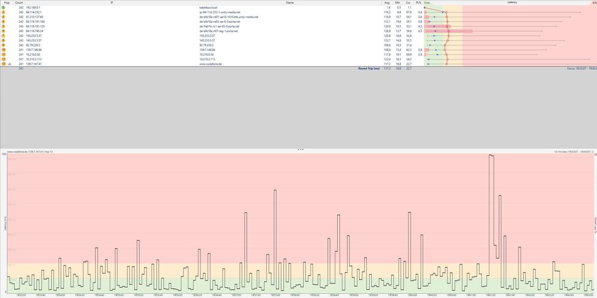The height and width of the screenshot is (298, 597).
Task: Toggle the timeline graph icon on hop 13
Action: click(10, 64)
